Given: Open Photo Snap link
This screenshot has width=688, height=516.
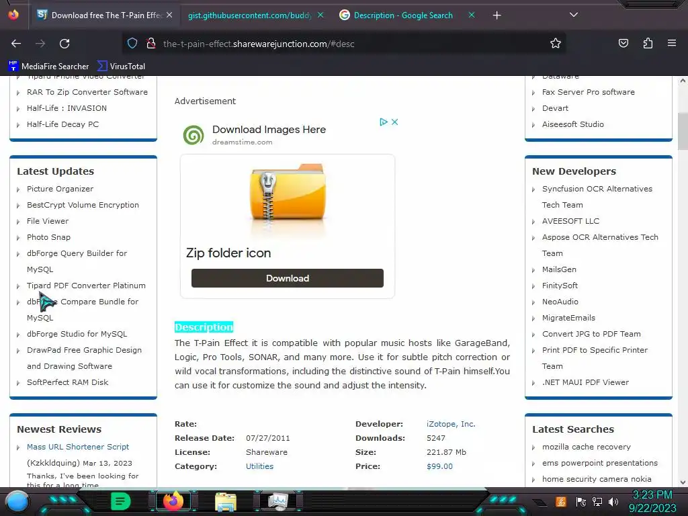Looking at the screenshot, I should pos(48,237).
